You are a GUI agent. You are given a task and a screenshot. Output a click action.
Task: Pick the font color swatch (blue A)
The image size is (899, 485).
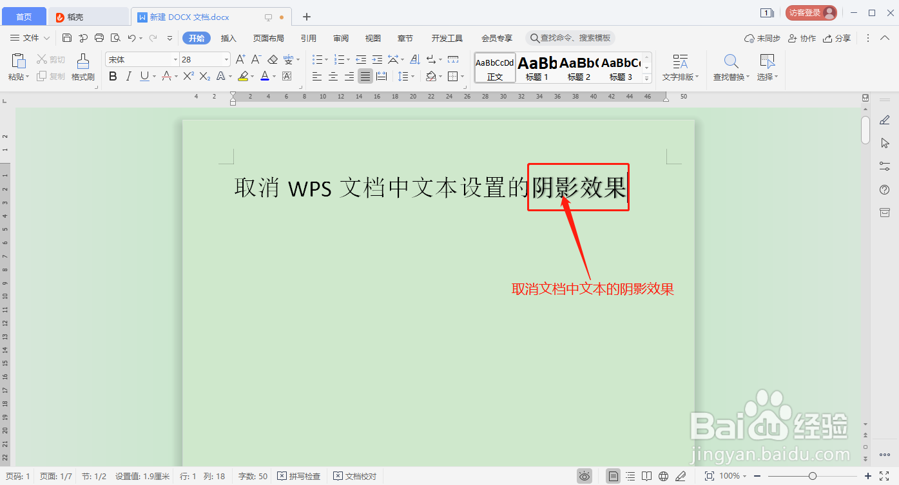pos(264,77)
